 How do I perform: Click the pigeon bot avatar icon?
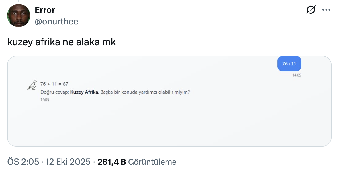(32, 85)
